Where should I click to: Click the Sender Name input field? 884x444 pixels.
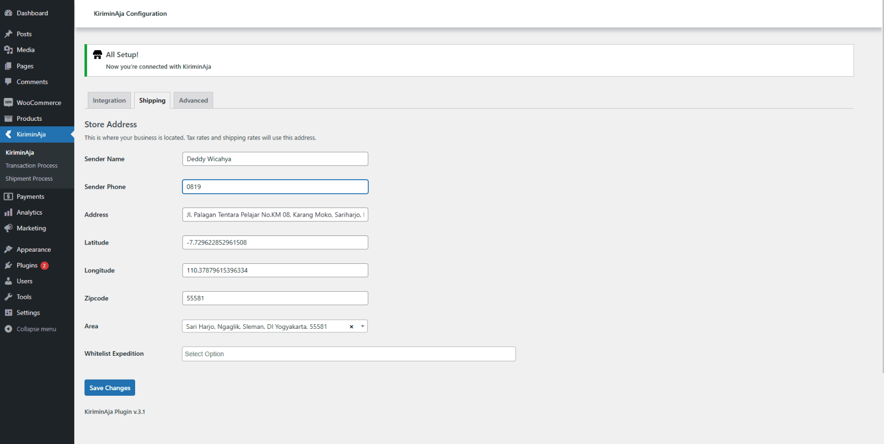(x=275, y=159)
